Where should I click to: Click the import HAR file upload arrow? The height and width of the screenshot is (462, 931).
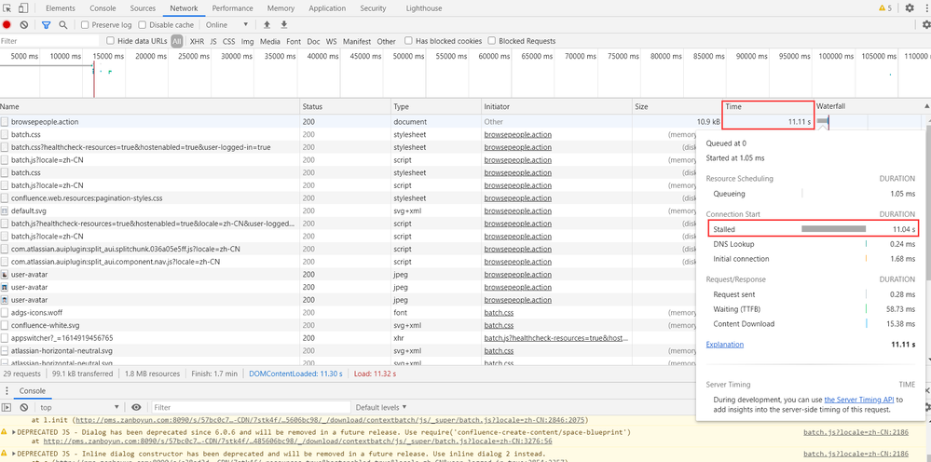[x=267, y=25]
